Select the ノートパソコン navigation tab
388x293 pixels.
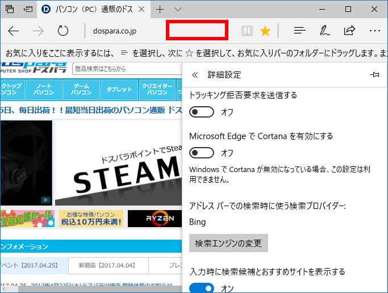[44, 89]
